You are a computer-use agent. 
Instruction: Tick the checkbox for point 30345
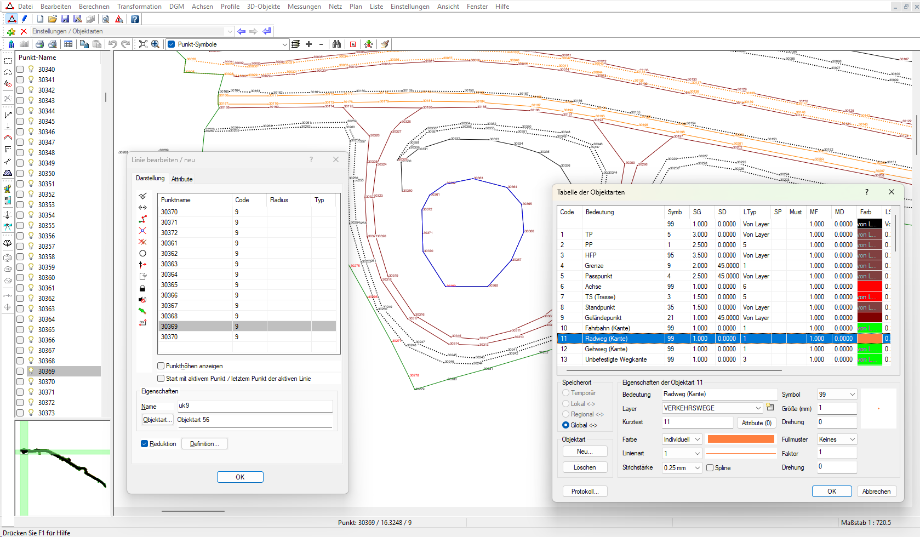pos(20,122)
